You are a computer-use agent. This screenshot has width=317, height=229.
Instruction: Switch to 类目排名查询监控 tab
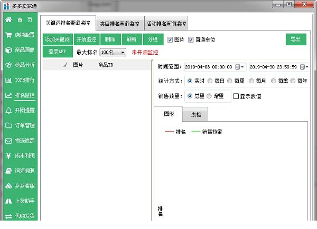[x=120, y=24]
